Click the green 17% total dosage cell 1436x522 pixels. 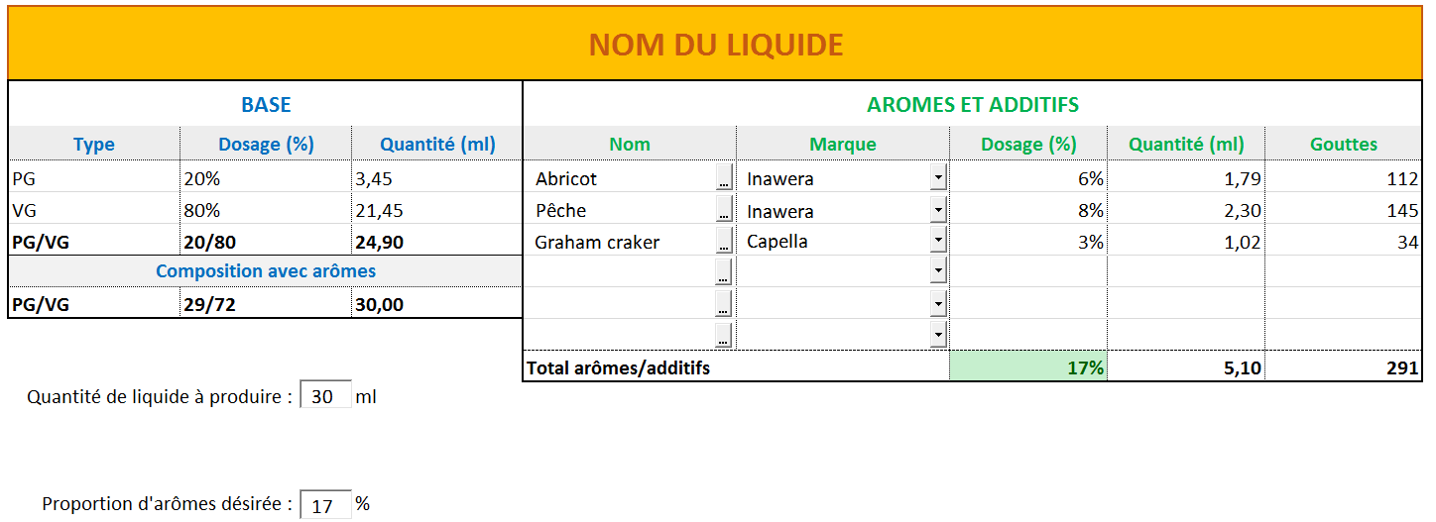[1027, 367]
